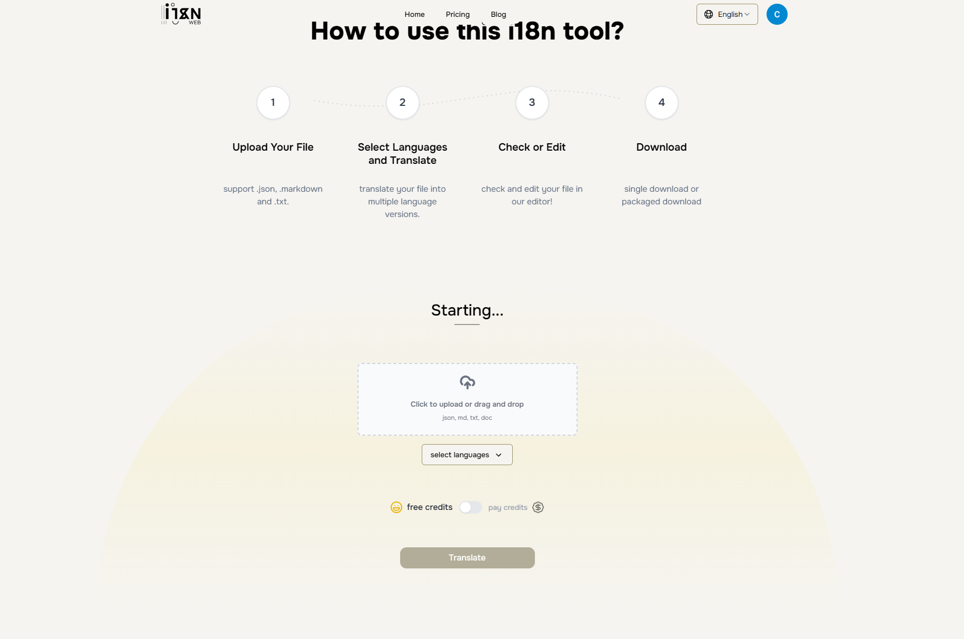Click the "Check or Edit" heading
Viewport: 964px width, 639px height.
point(532,147)
